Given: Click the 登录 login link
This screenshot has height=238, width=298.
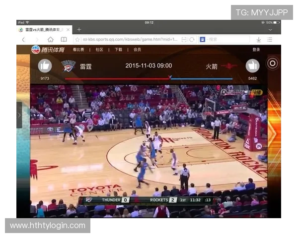Looking at the screenshot, I should point(256,50).
